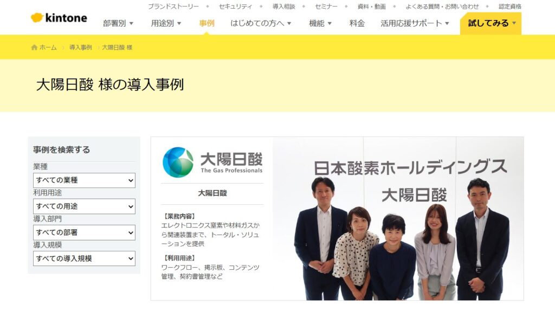Expand the はじめての方へ menu

coord(261,23)
